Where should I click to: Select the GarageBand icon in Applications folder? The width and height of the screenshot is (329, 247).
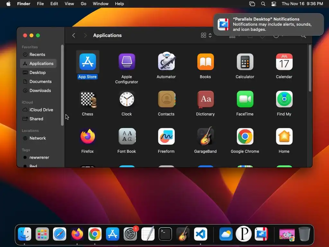pos(205,136)
